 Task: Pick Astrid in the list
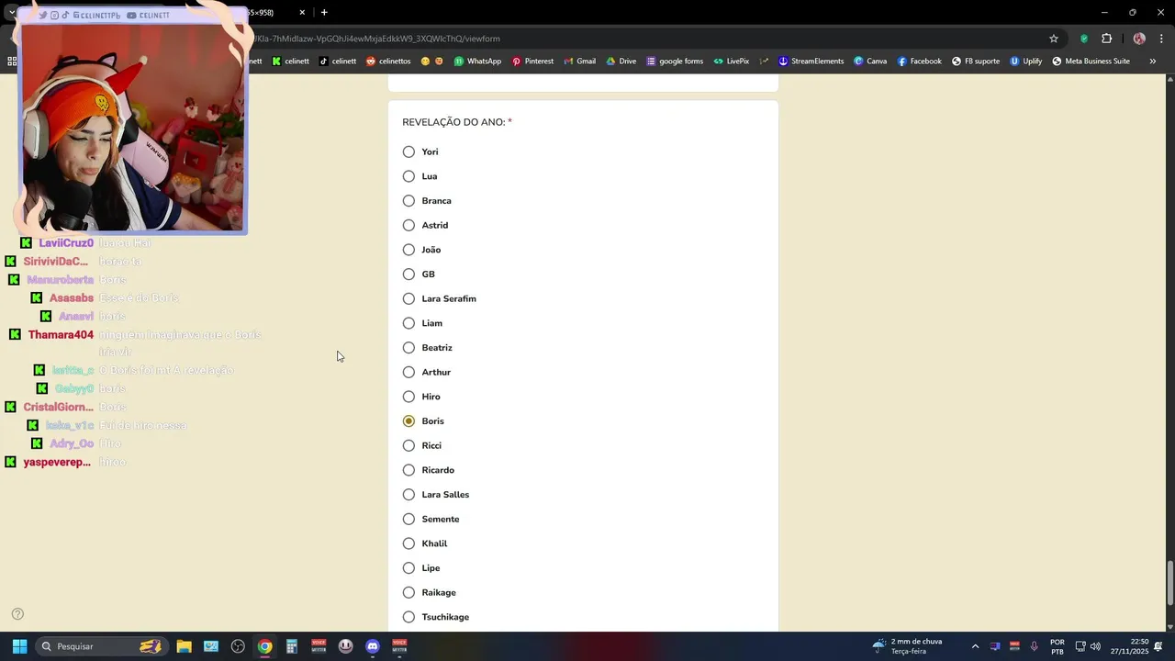tap(408, 225)
